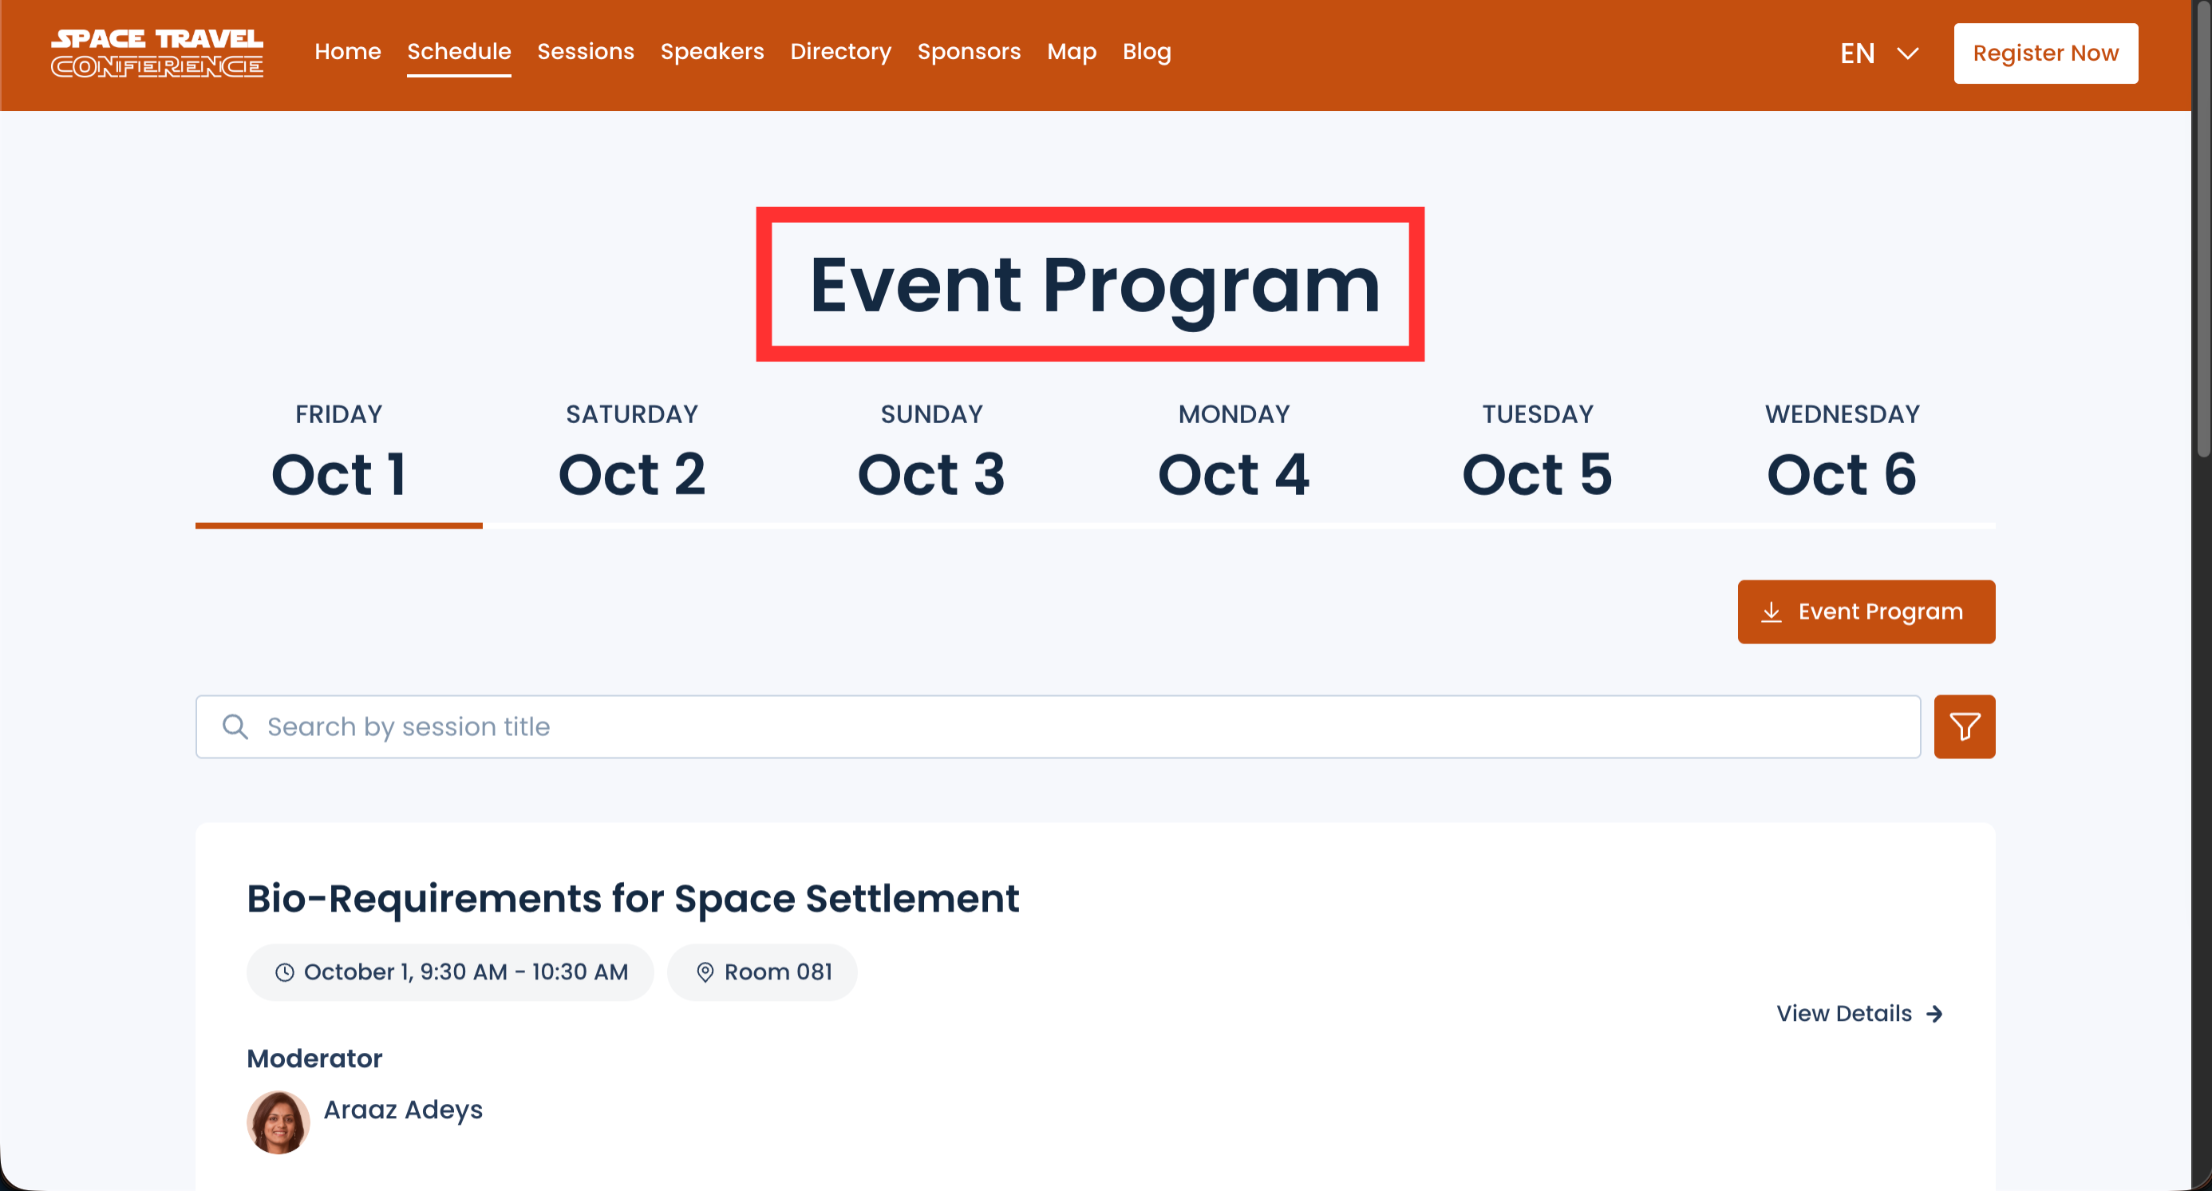Open the filter funnel icon button
The width and height of the screenshot is (2212, 1191).
coord(1964,726)
